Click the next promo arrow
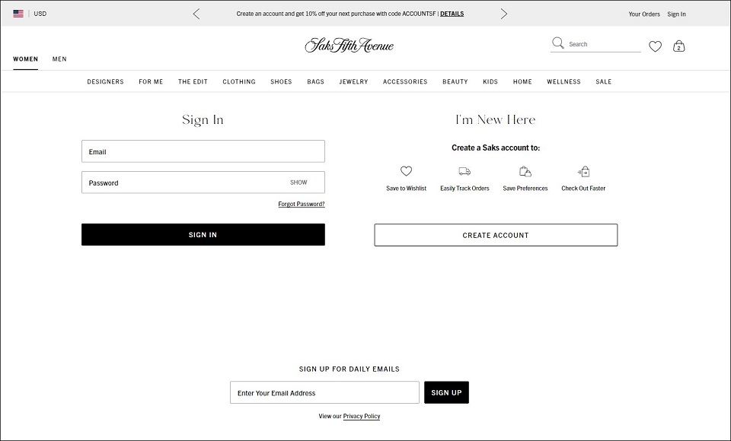Screen dimensions: 731x441 (503, 14)
